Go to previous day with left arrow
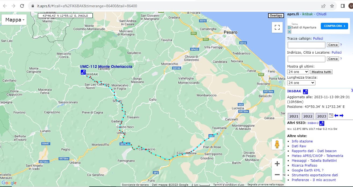The height and width of the screenshot is (187, 353). (x=336, y=116)
